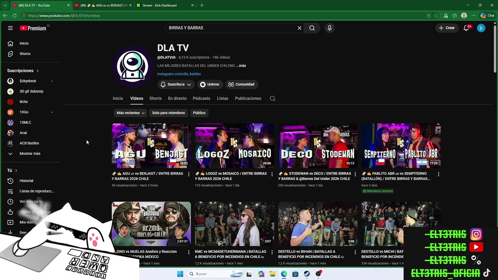Open a new browser tab
Screen dimensions: 498x280
tap(202, 5)
